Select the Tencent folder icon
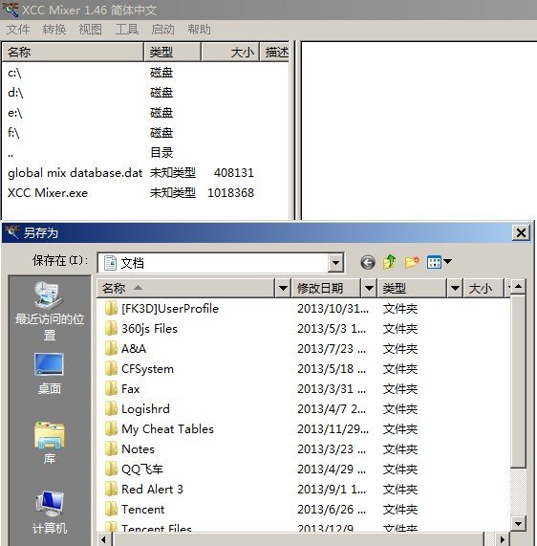Viewport: 537px width, 546px height. [x=111, y=510]
